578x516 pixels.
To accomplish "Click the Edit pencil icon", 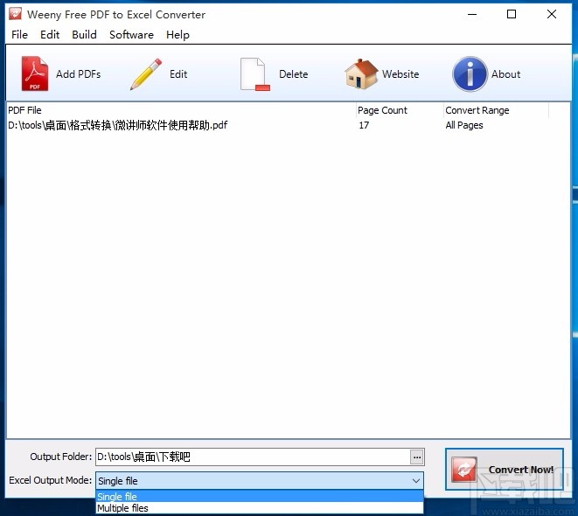I will tap(146, 73).
